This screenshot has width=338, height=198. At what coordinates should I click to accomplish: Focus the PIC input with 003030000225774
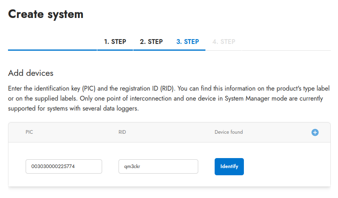[64, 166]
